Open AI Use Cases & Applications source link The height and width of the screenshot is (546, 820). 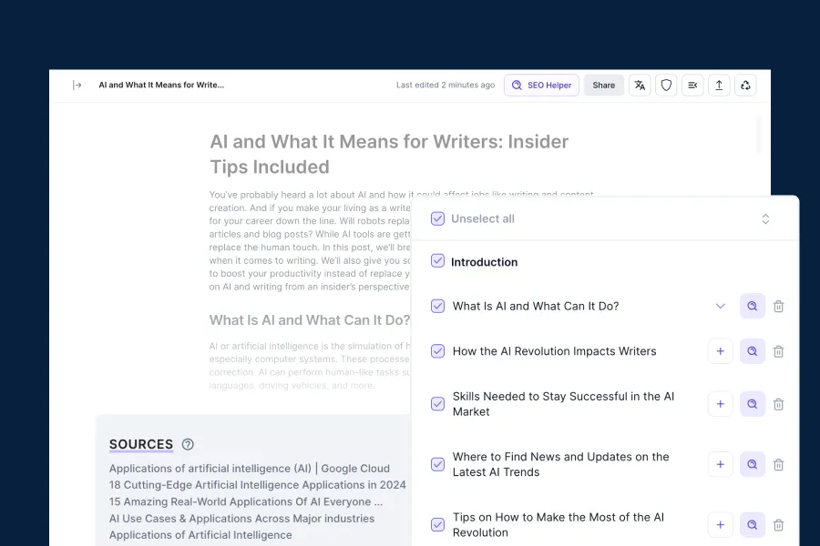tap(241, 519)
